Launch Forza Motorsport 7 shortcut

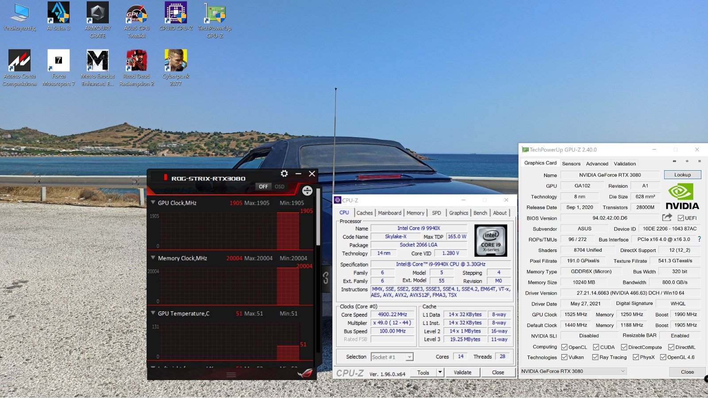pos(58,68)
